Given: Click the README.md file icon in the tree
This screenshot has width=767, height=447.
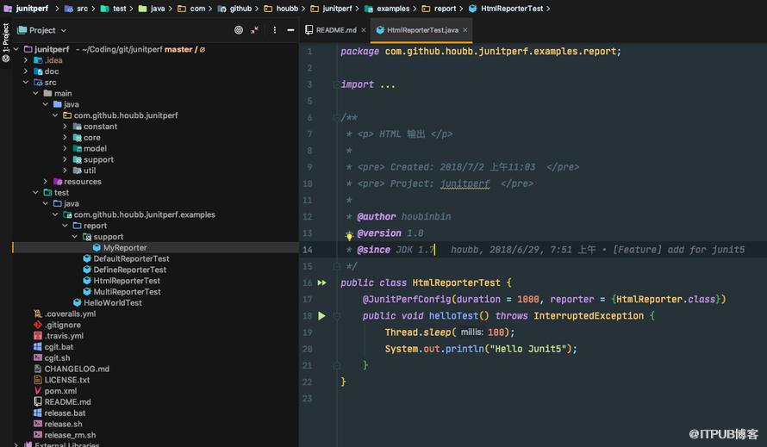Looking at the screenshot, I should coord(38,401).
